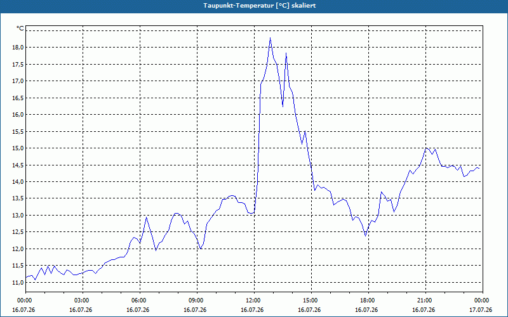This screenshot has height=317, width=508.
Task: Click the 16,0 y-axis label
Action: tap(18, 115)
